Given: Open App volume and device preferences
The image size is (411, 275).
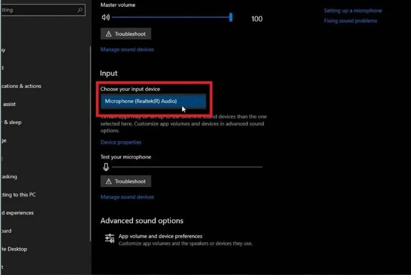Looking at the screenshot, I should click(161, 236).
